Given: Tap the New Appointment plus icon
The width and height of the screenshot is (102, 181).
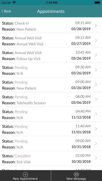Looking at the screenshot, I should coord(25,174).
